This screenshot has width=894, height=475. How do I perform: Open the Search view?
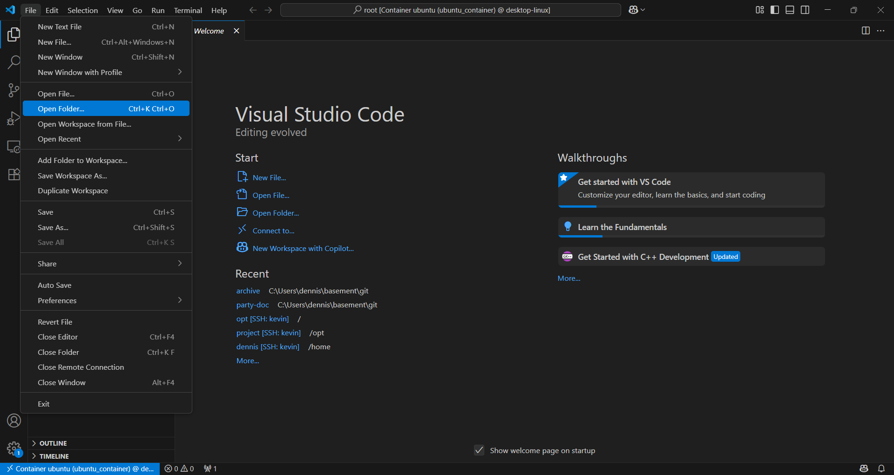14,62
